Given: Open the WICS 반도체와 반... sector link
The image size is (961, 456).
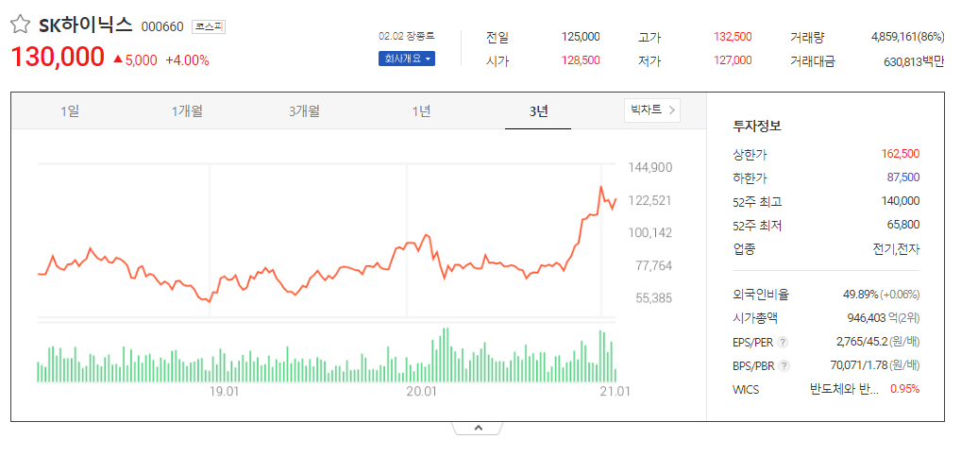Looking at the screenshot, I should [844, 389].
